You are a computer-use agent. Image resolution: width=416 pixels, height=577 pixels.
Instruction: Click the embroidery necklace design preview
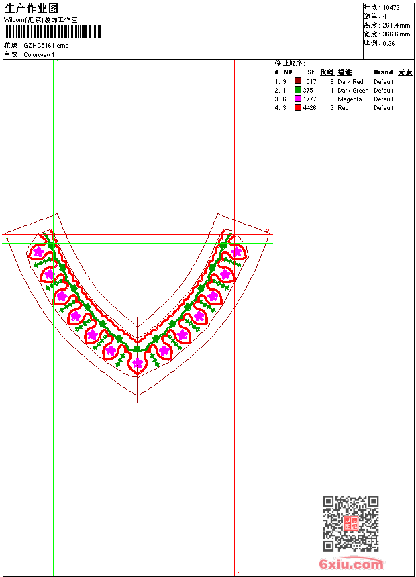(138, 307)
